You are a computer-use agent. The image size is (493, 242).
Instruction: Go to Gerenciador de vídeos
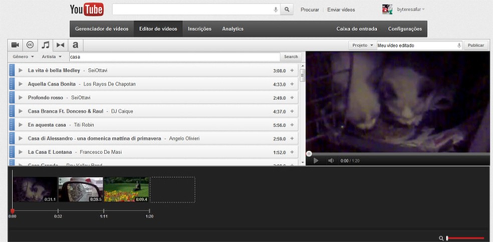point(102,29)
